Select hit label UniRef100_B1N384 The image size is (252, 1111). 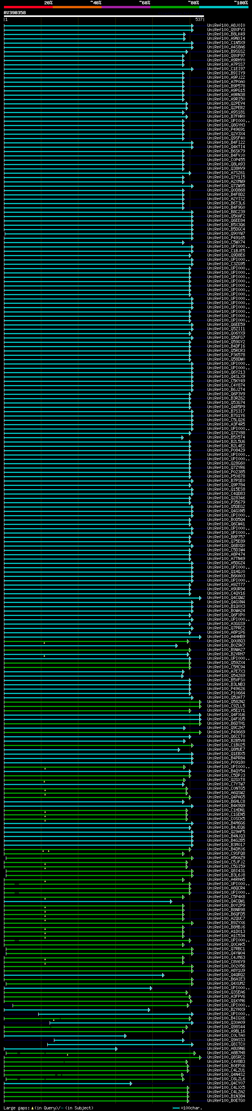click(x=226, y=1096)
